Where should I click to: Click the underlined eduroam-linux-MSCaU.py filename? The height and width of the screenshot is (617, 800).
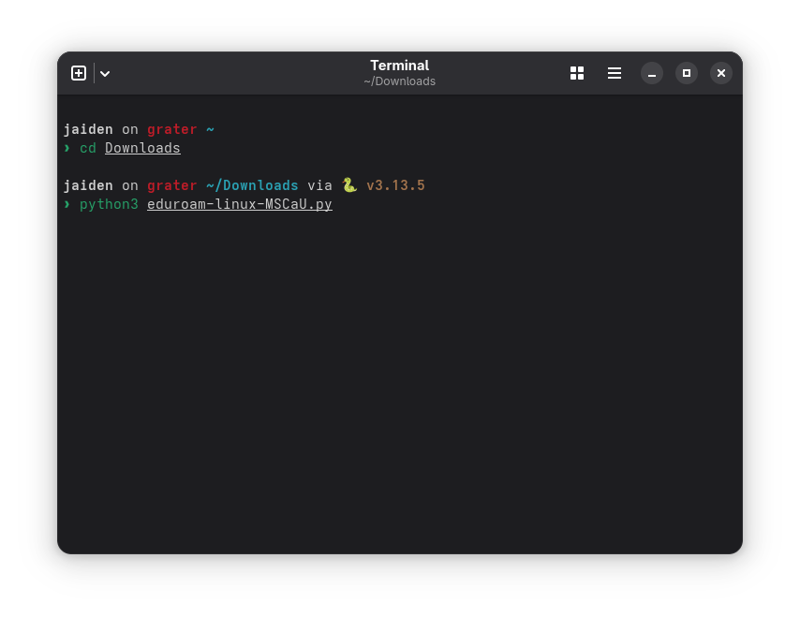[239, 204]
